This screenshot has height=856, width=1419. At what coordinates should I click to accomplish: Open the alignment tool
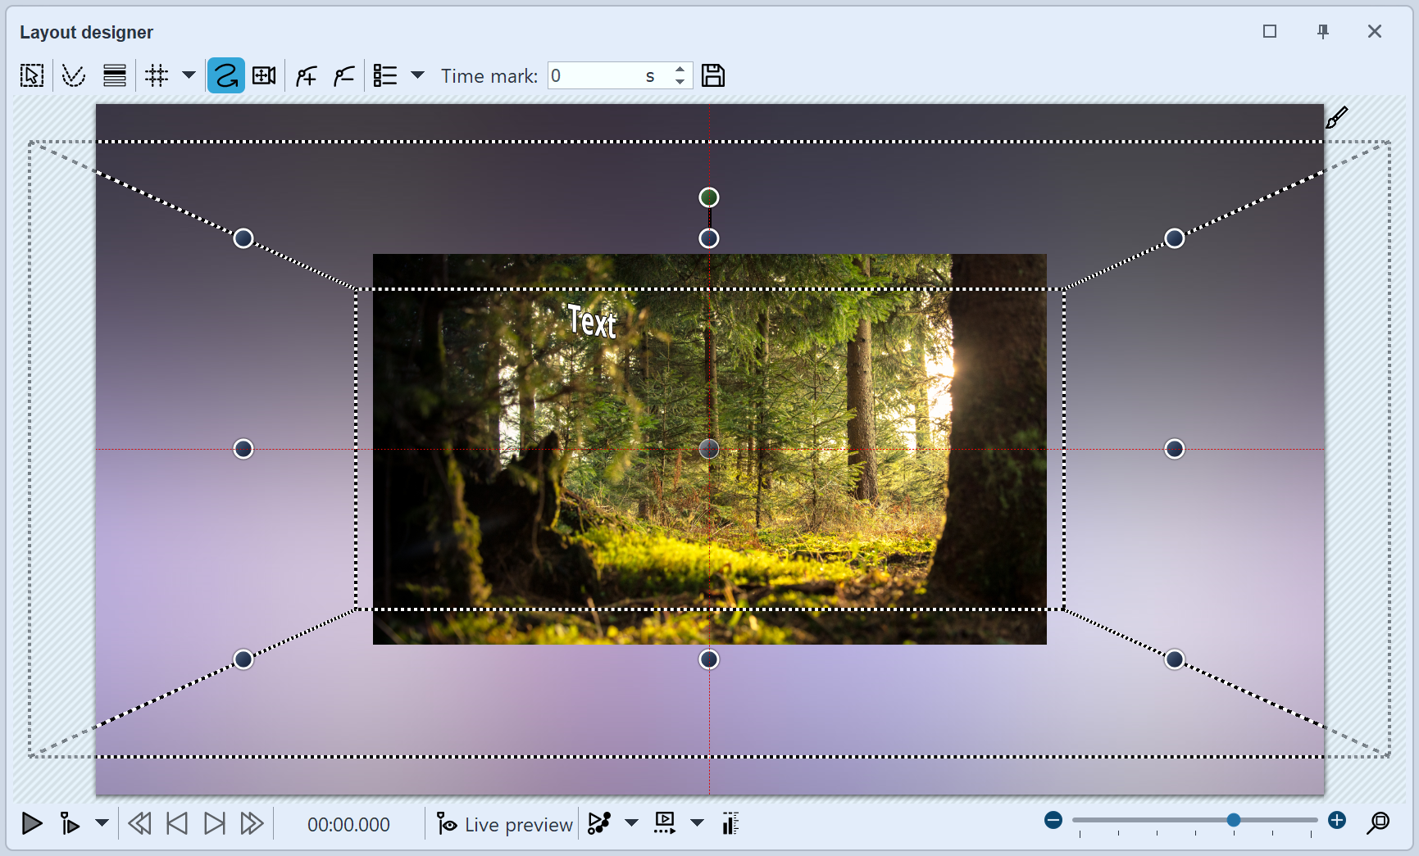tap(114, 75)
